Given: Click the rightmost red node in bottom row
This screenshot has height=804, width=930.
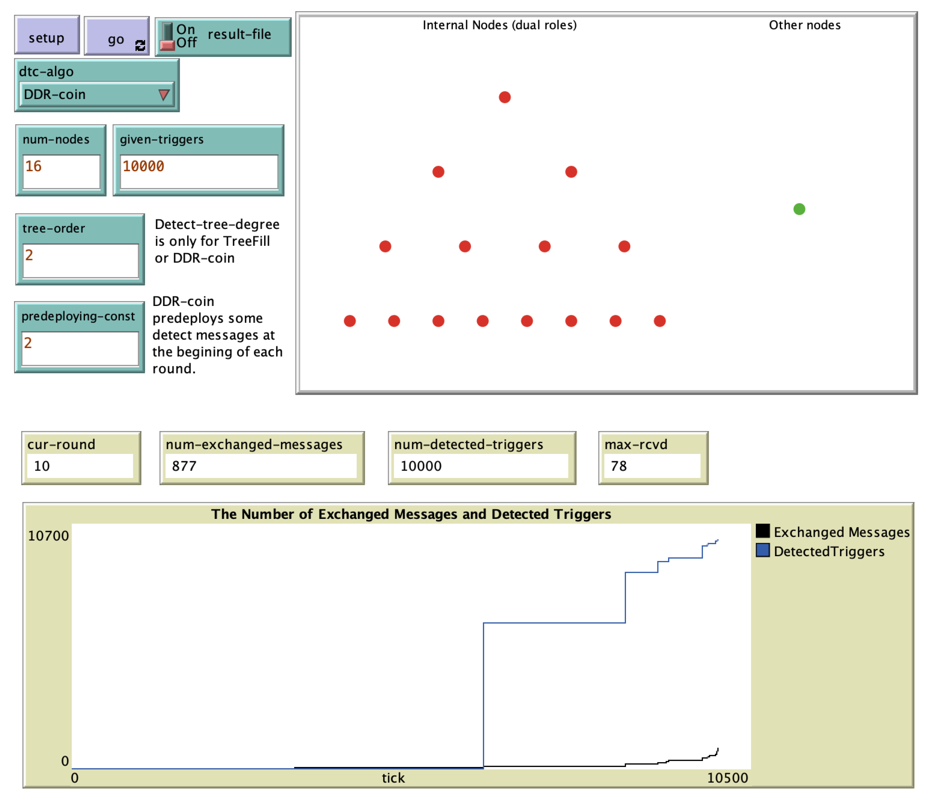Looking at the screenshot, I should pyautogui.click(x=659, y=321).
